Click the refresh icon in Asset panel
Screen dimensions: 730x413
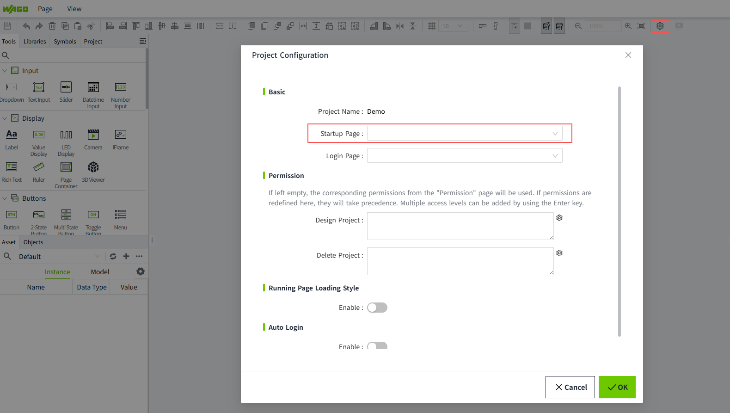click(113, 256)
